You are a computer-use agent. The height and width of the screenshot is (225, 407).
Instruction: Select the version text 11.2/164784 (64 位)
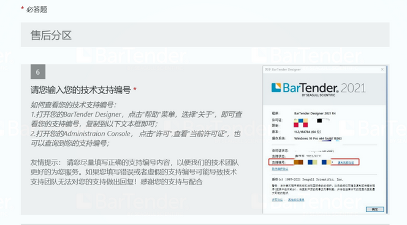click(308, 132)
